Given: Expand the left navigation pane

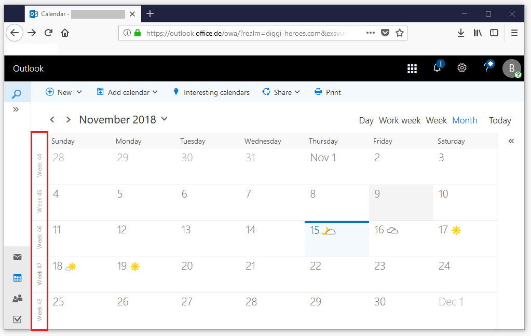Looking at the screenshot, I should tap(16, 109).
